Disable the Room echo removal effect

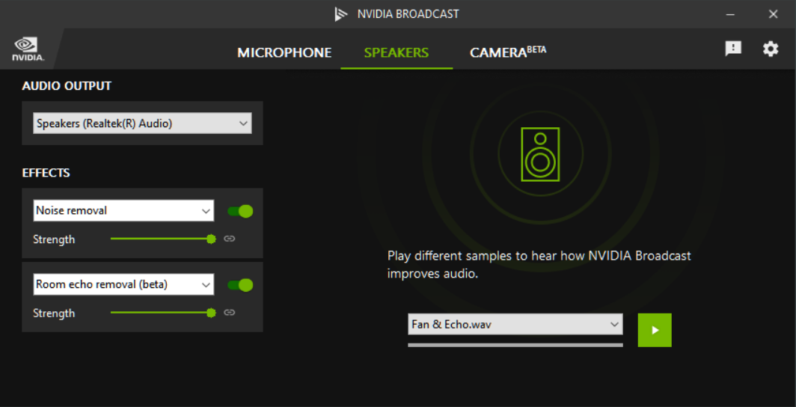[x=240, y=285]
